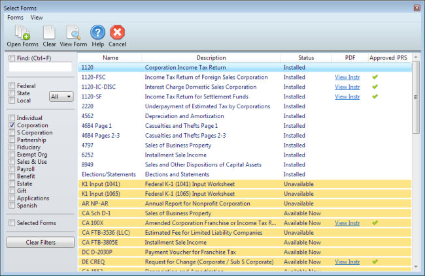Sort forms by Name column header

click(110, 57)
